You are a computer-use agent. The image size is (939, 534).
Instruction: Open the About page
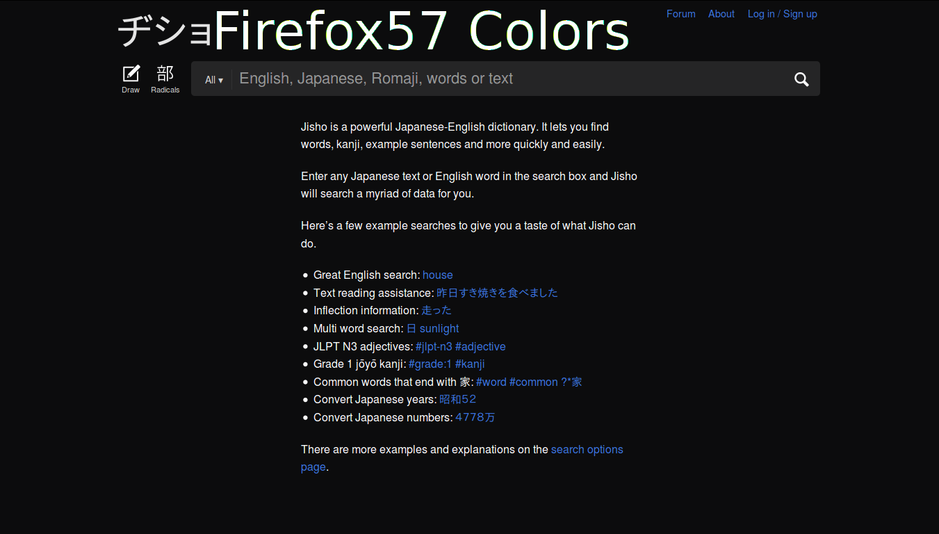click(721, 14)
